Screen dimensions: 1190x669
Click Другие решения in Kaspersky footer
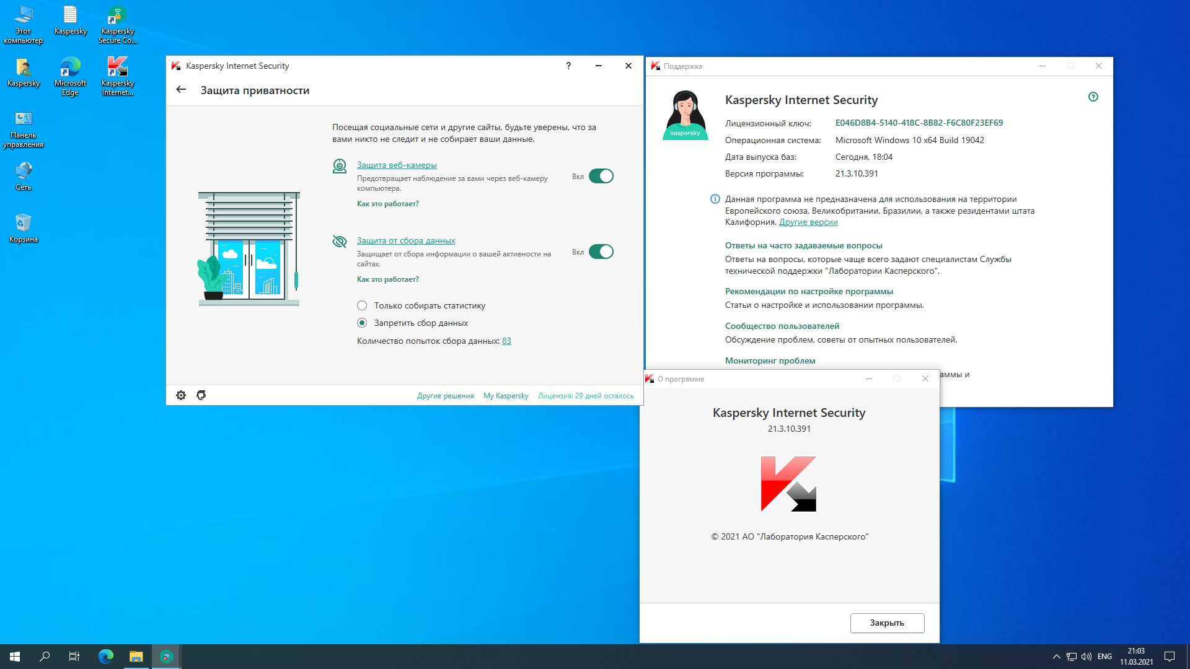pyautogui.click(x=445, y=396)
